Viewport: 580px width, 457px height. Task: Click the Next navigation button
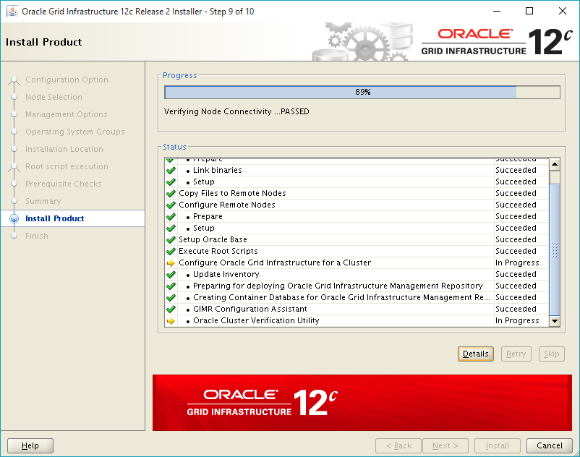(445, 445)
